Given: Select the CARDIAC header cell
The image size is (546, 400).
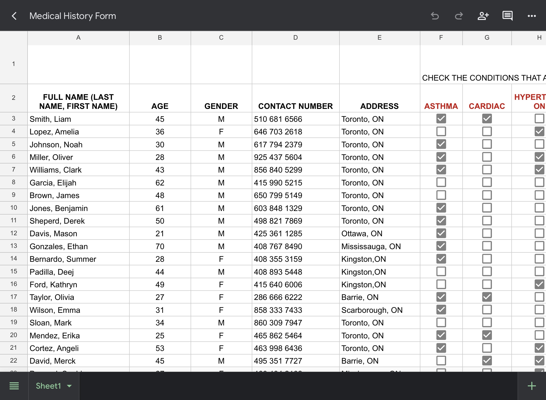Looking at the screenshot, I should pos(487,98).
